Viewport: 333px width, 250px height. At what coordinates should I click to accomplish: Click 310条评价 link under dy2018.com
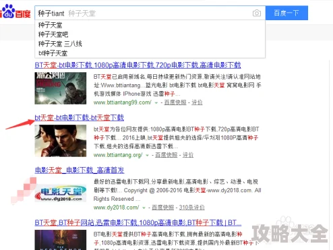pyautogui.click(x=191, y=208)
